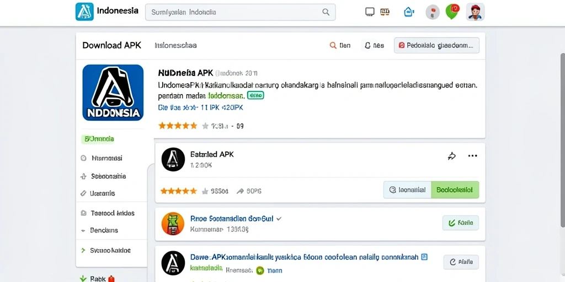Viewport: 565px width, 282px height.
Task: Click the green chat bubble icon
Action: tap(260, 270)
